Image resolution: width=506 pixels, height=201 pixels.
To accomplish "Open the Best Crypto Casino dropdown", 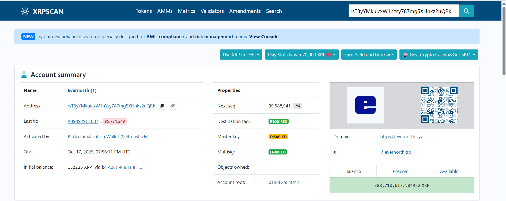I will (x=439, y=55).
